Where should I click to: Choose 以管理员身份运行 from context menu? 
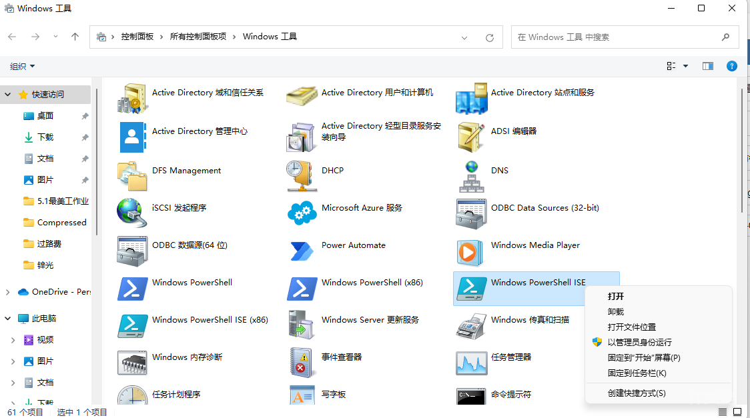pos(639,342)
